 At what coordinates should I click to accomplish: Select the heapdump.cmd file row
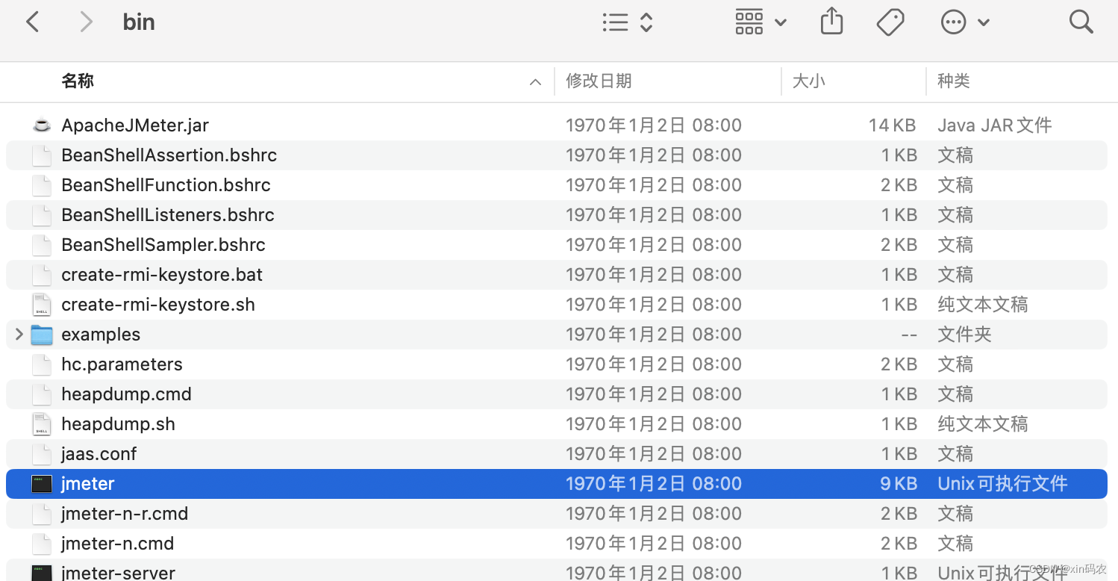[x=126, y=394]
